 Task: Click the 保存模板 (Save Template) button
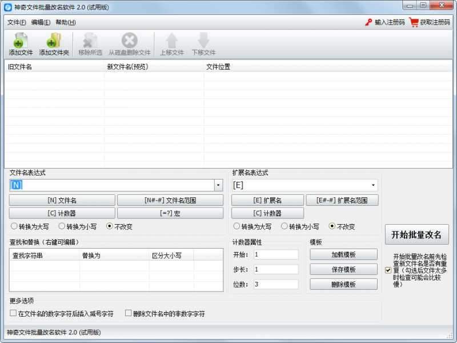[x=342, y=269]
